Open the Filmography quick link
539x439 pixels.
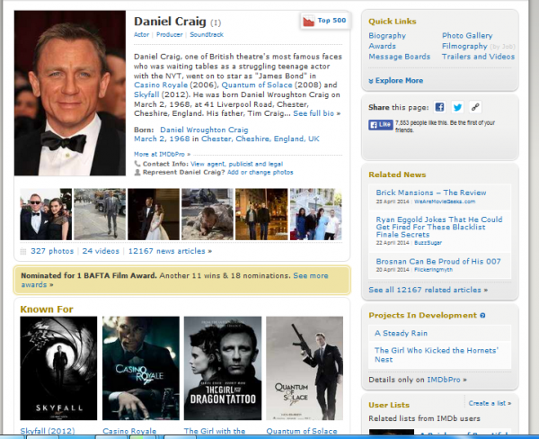[x=464, y=46]
